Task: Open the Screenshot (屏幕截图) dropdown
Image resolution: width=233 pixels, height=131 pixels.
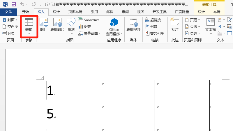Action: [x=90, y=33]
